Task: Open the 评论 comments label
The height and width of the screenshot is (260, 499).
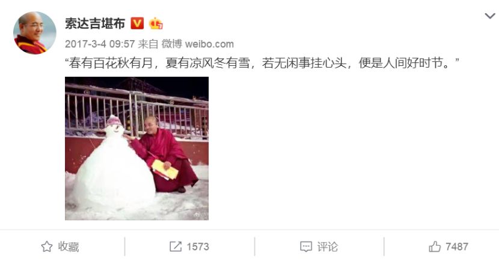Action: (x=328, y=246)
